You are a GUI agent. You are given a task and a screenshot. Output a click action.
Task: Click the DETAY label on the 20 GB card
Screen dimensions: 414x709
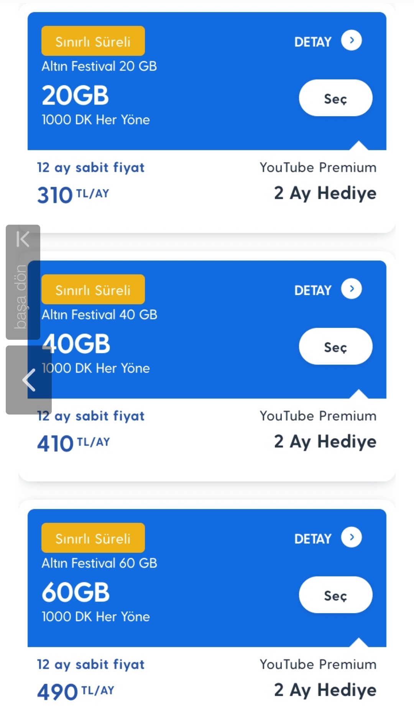[313, 42]
